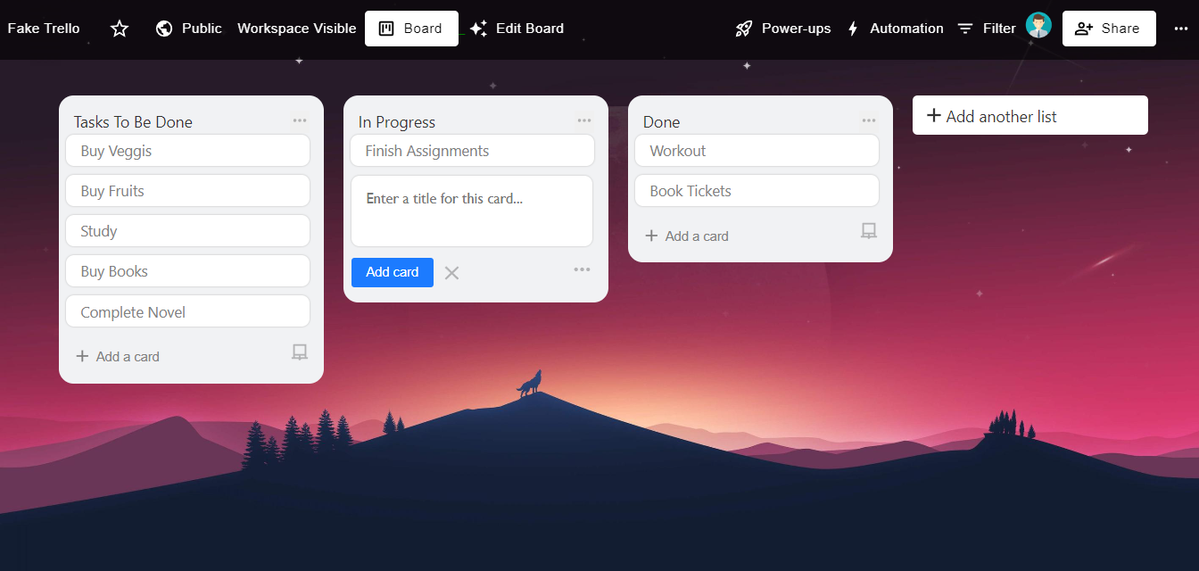The image size is (1199, 571).
Task: Expand In Progress list actions menu
Action: [584, 120]
